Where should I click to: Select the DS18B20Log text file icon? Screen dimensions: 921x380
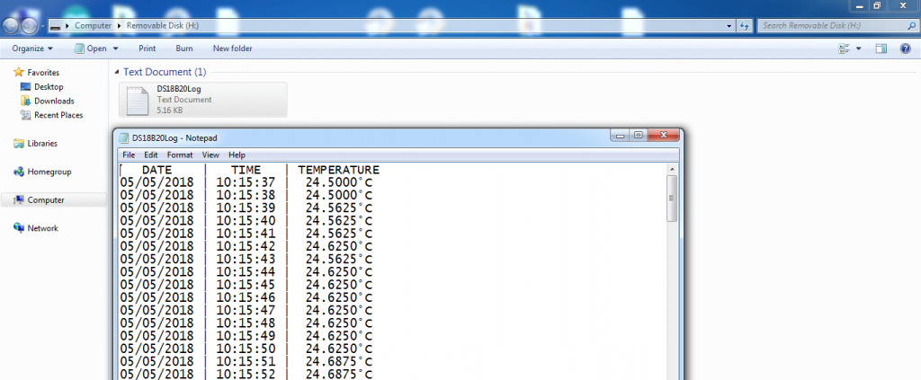(138, 101)
